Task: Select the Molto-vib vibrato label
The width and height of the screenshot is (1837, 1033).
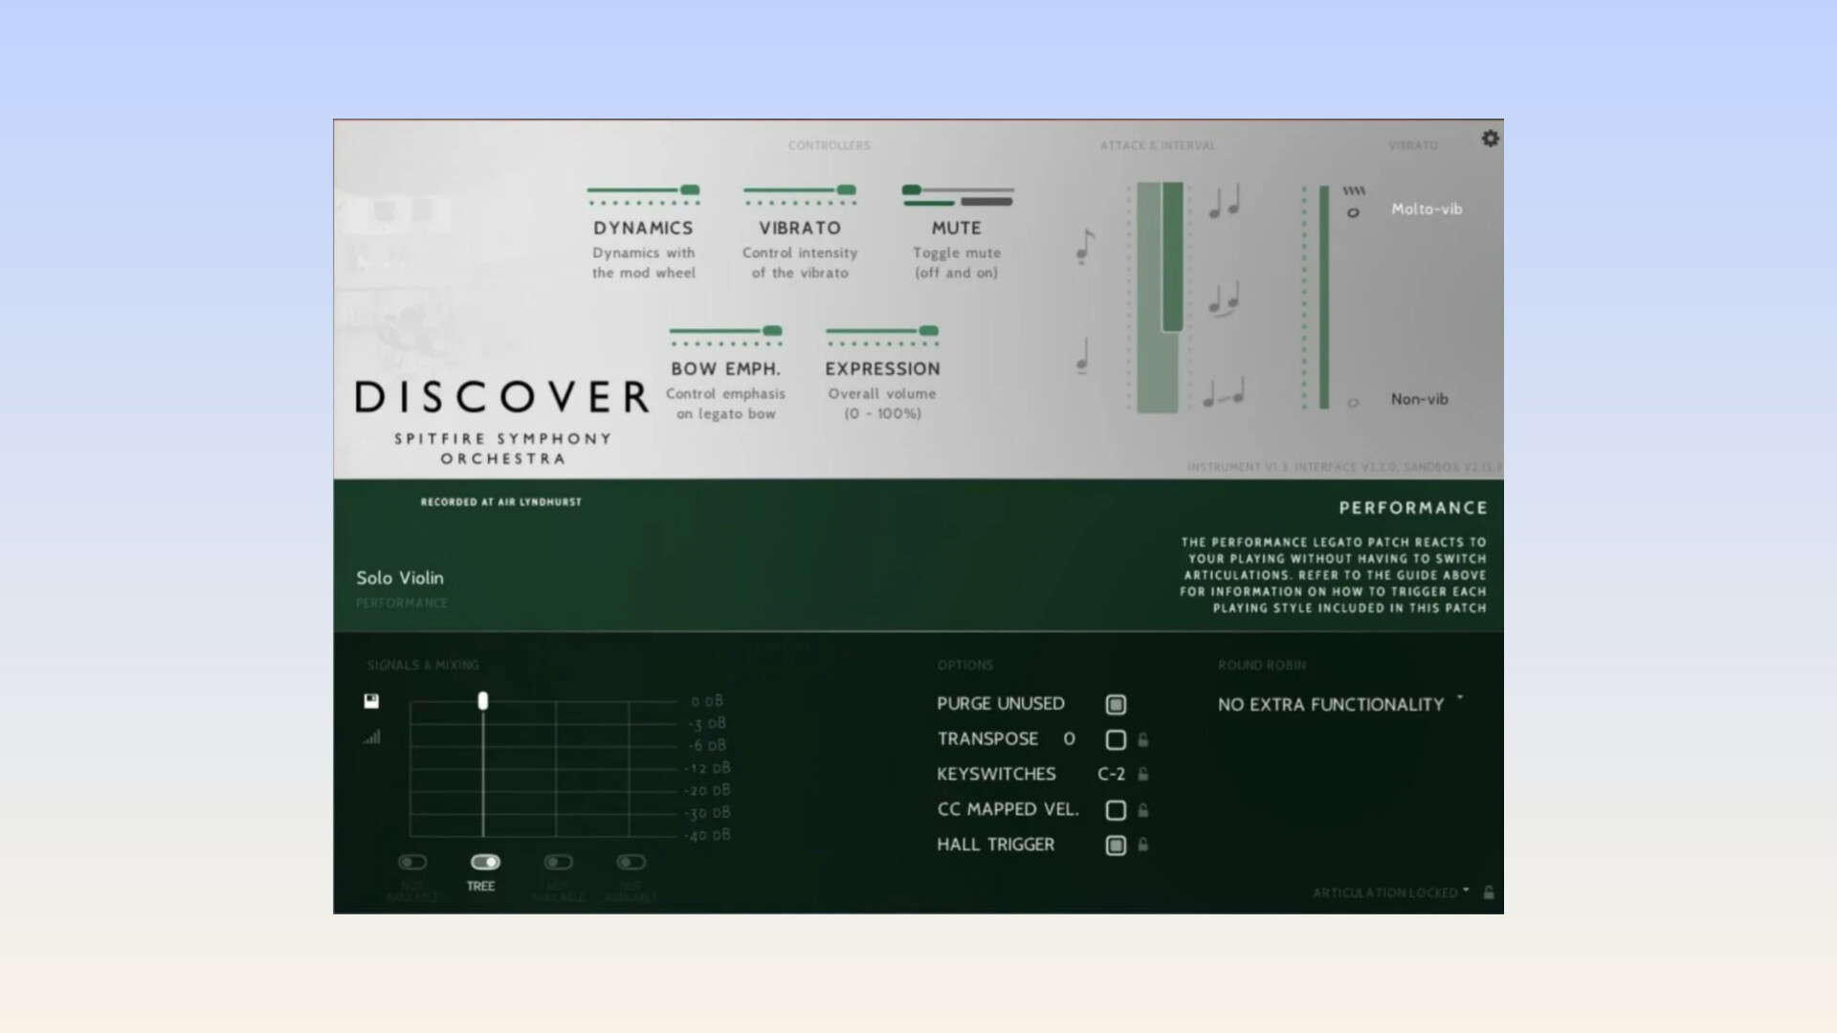Action: point(1426,209)
